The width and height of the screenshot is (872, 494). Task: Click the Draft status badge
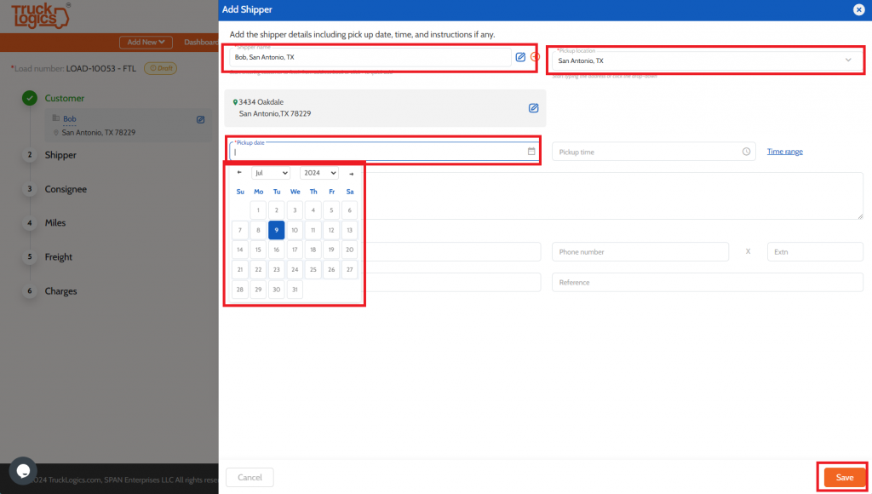pyautogui.click(x=161, y=68)
